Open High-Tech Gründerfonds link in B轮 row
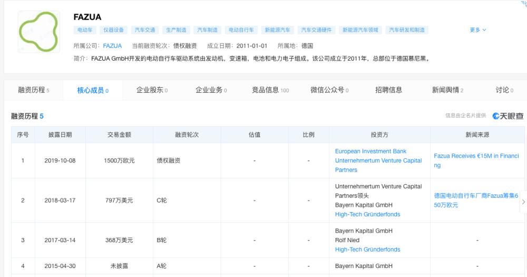This screenshot has height=277, width=527. [x=367, y=250]
